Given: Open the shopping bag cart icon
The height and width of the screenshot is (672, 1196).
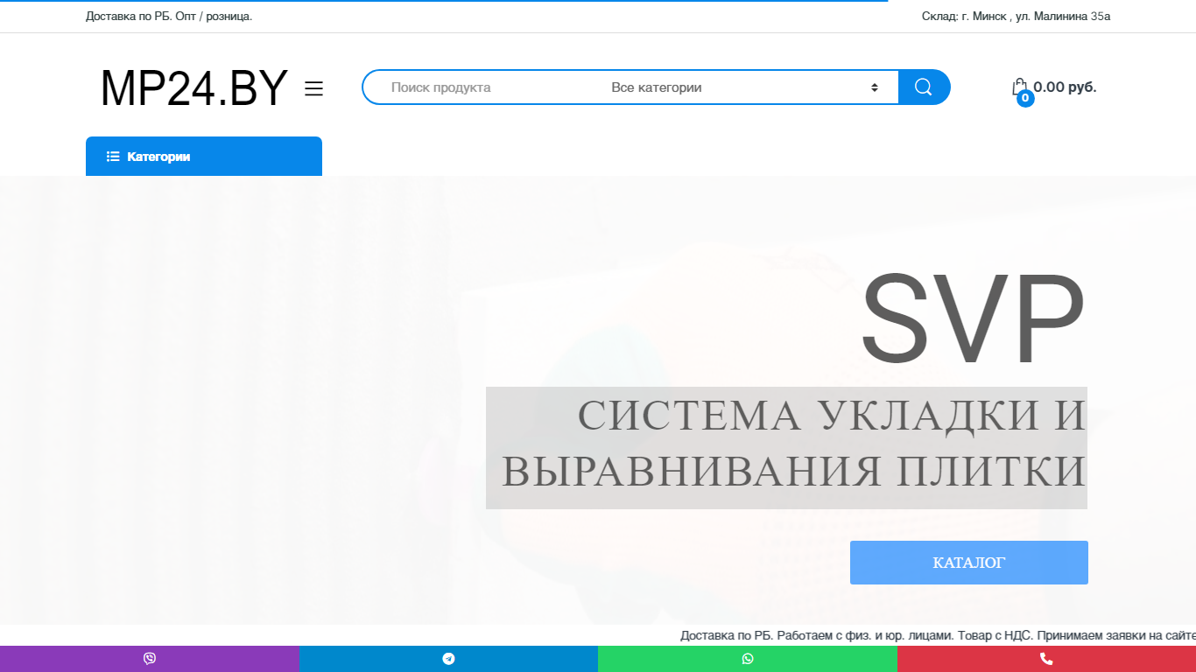Looking at the screenshot, I should coord(1019,87).
